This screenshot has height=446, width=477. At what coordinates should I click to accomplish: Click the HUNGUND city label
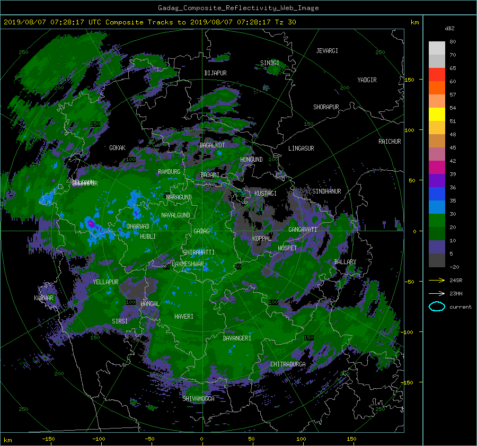click(251, 160)
